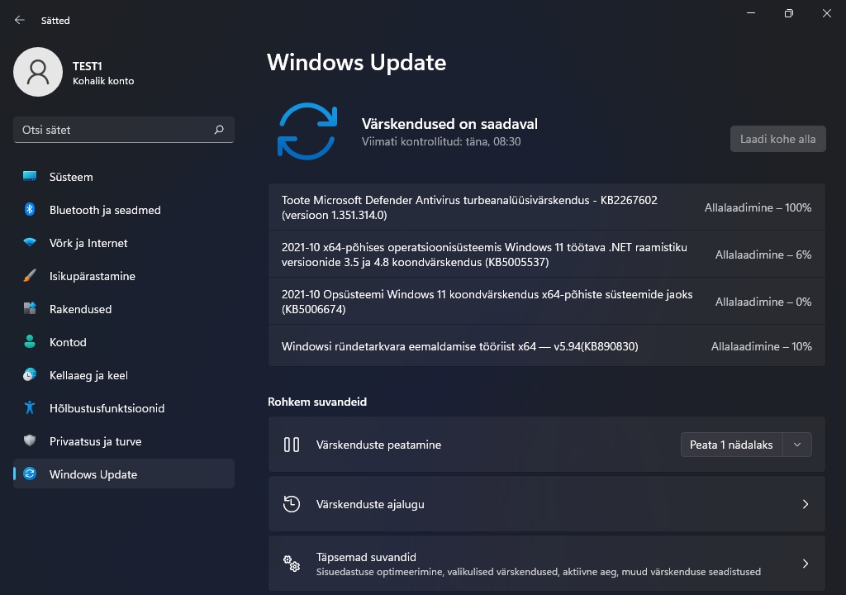Expand the pause duration dropdown arrow
The width and height of the screenshot is (846, 595).
click(797, 445)
